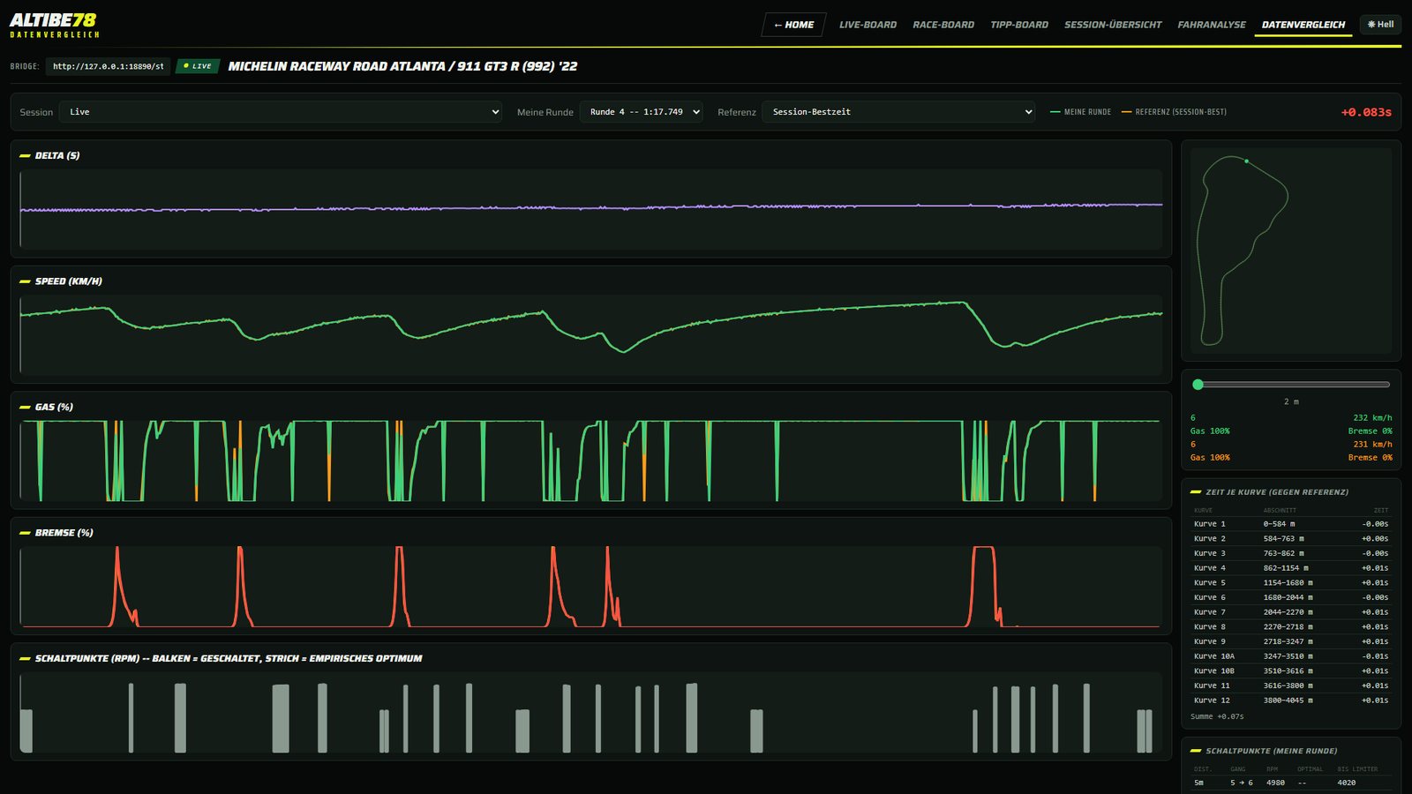Select the Kurve 5 row
This screenshot has height=794, width=1412.
[x=1291, y=583]
